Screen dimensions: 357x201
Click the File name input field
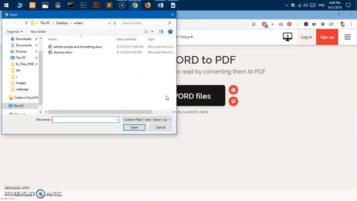85,119
